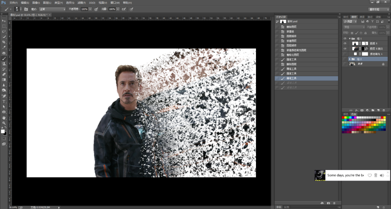Show the 组 2 group visibility box
This screenshot has height=209, width=391.
pos(345,59)
